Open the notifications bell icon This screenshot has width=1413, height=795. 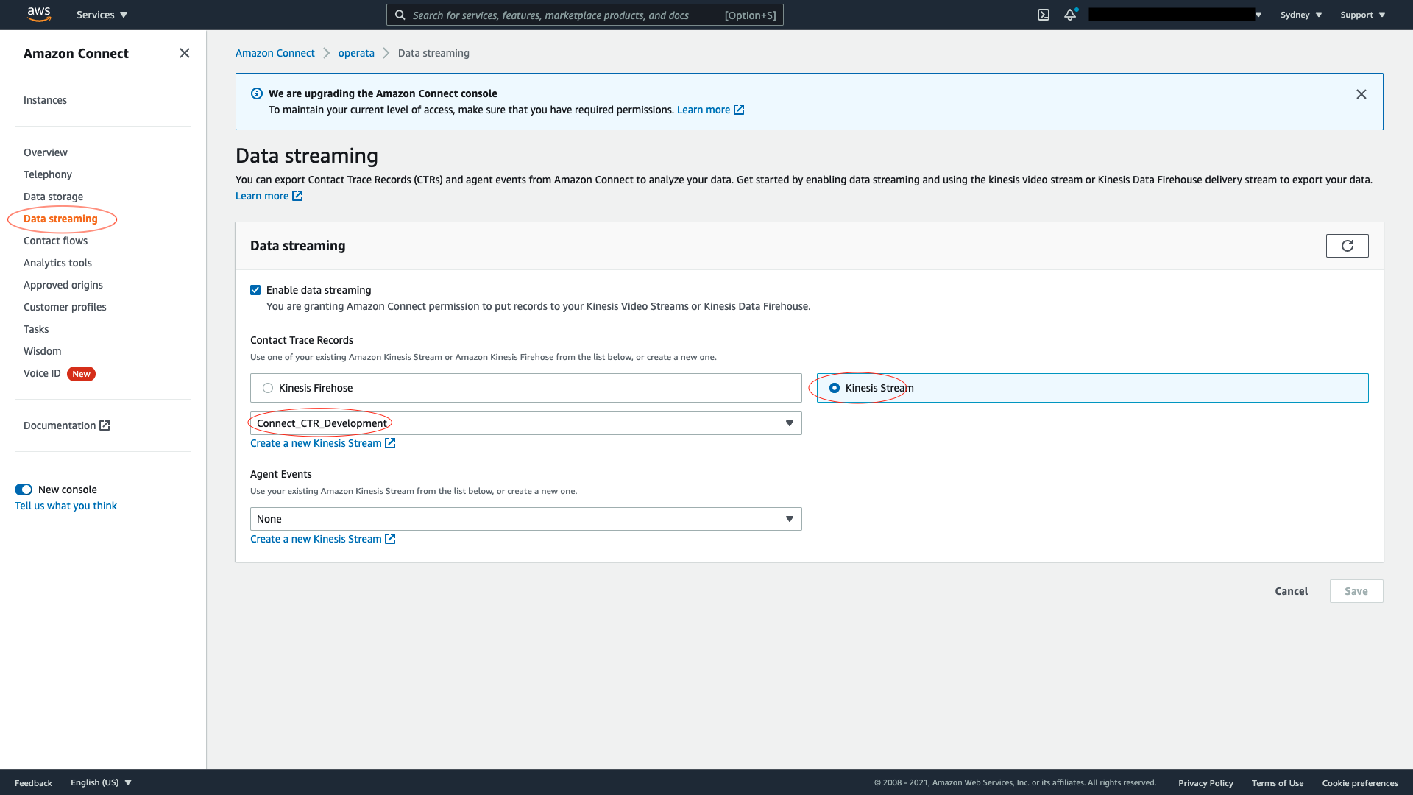(1069, 15)
